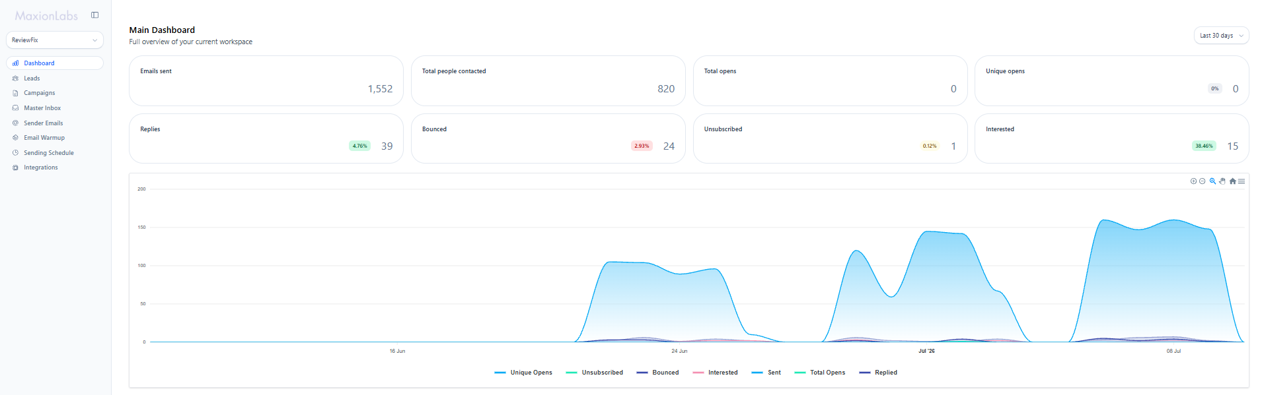Viewport: 1262px width, 395px height.
Task: Click the 24 Jun axis label
Action: (679, 351)
